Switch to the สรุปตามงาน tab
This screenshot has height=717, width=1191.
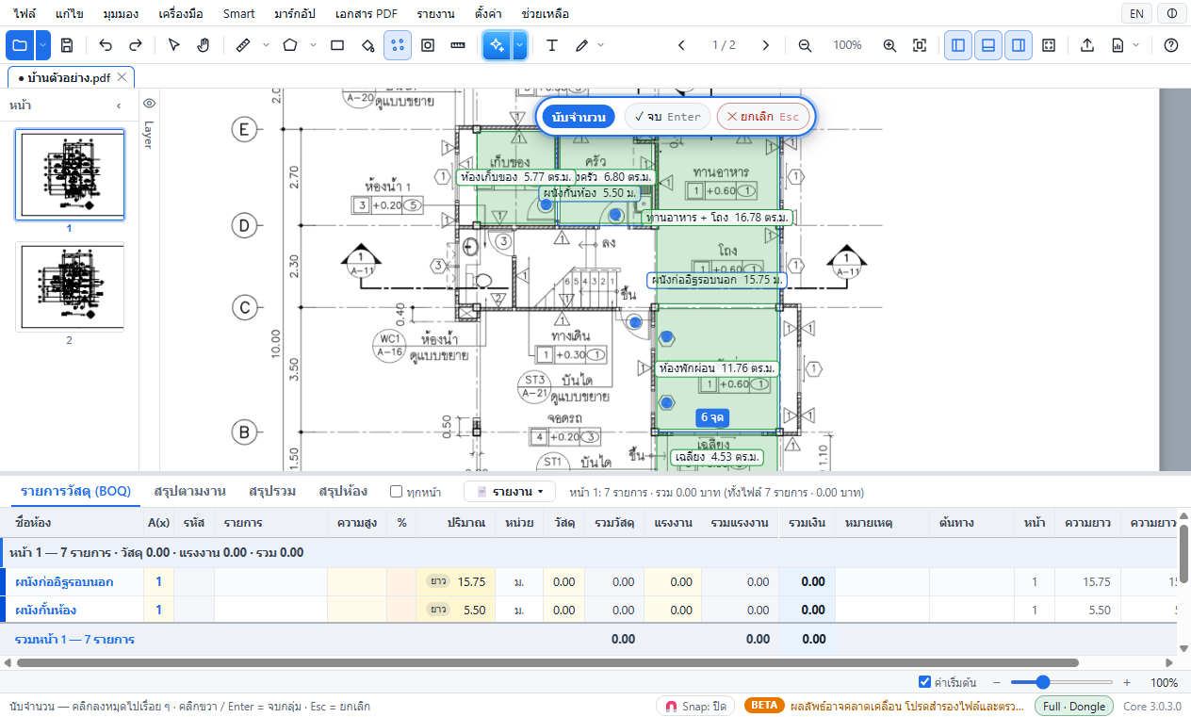coord(189,491)
